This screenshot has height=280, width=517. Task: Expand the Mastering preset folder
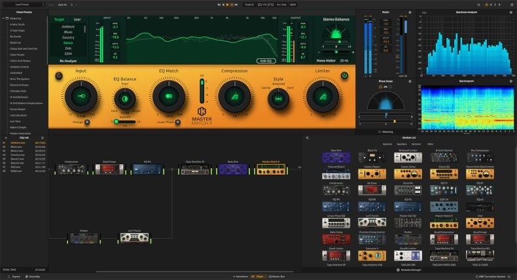coord(14,18)
